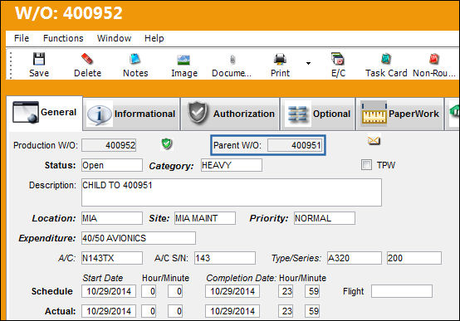
Task: Click the Category field showing HEAVY
Action: [x=232, y=165]
